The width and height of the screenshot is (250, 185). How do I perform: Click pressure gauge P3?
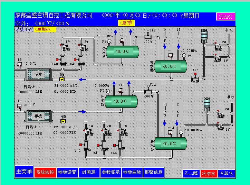pyautogui.click(x=109, y=42)
